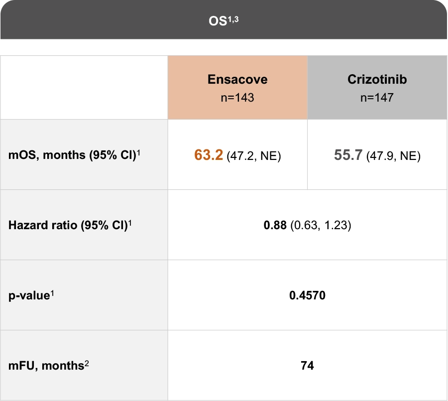Viewport: 448px width, 401px height.
Task: Open footnote 2 superscript after mFU, months
Action: coord(86,363)
